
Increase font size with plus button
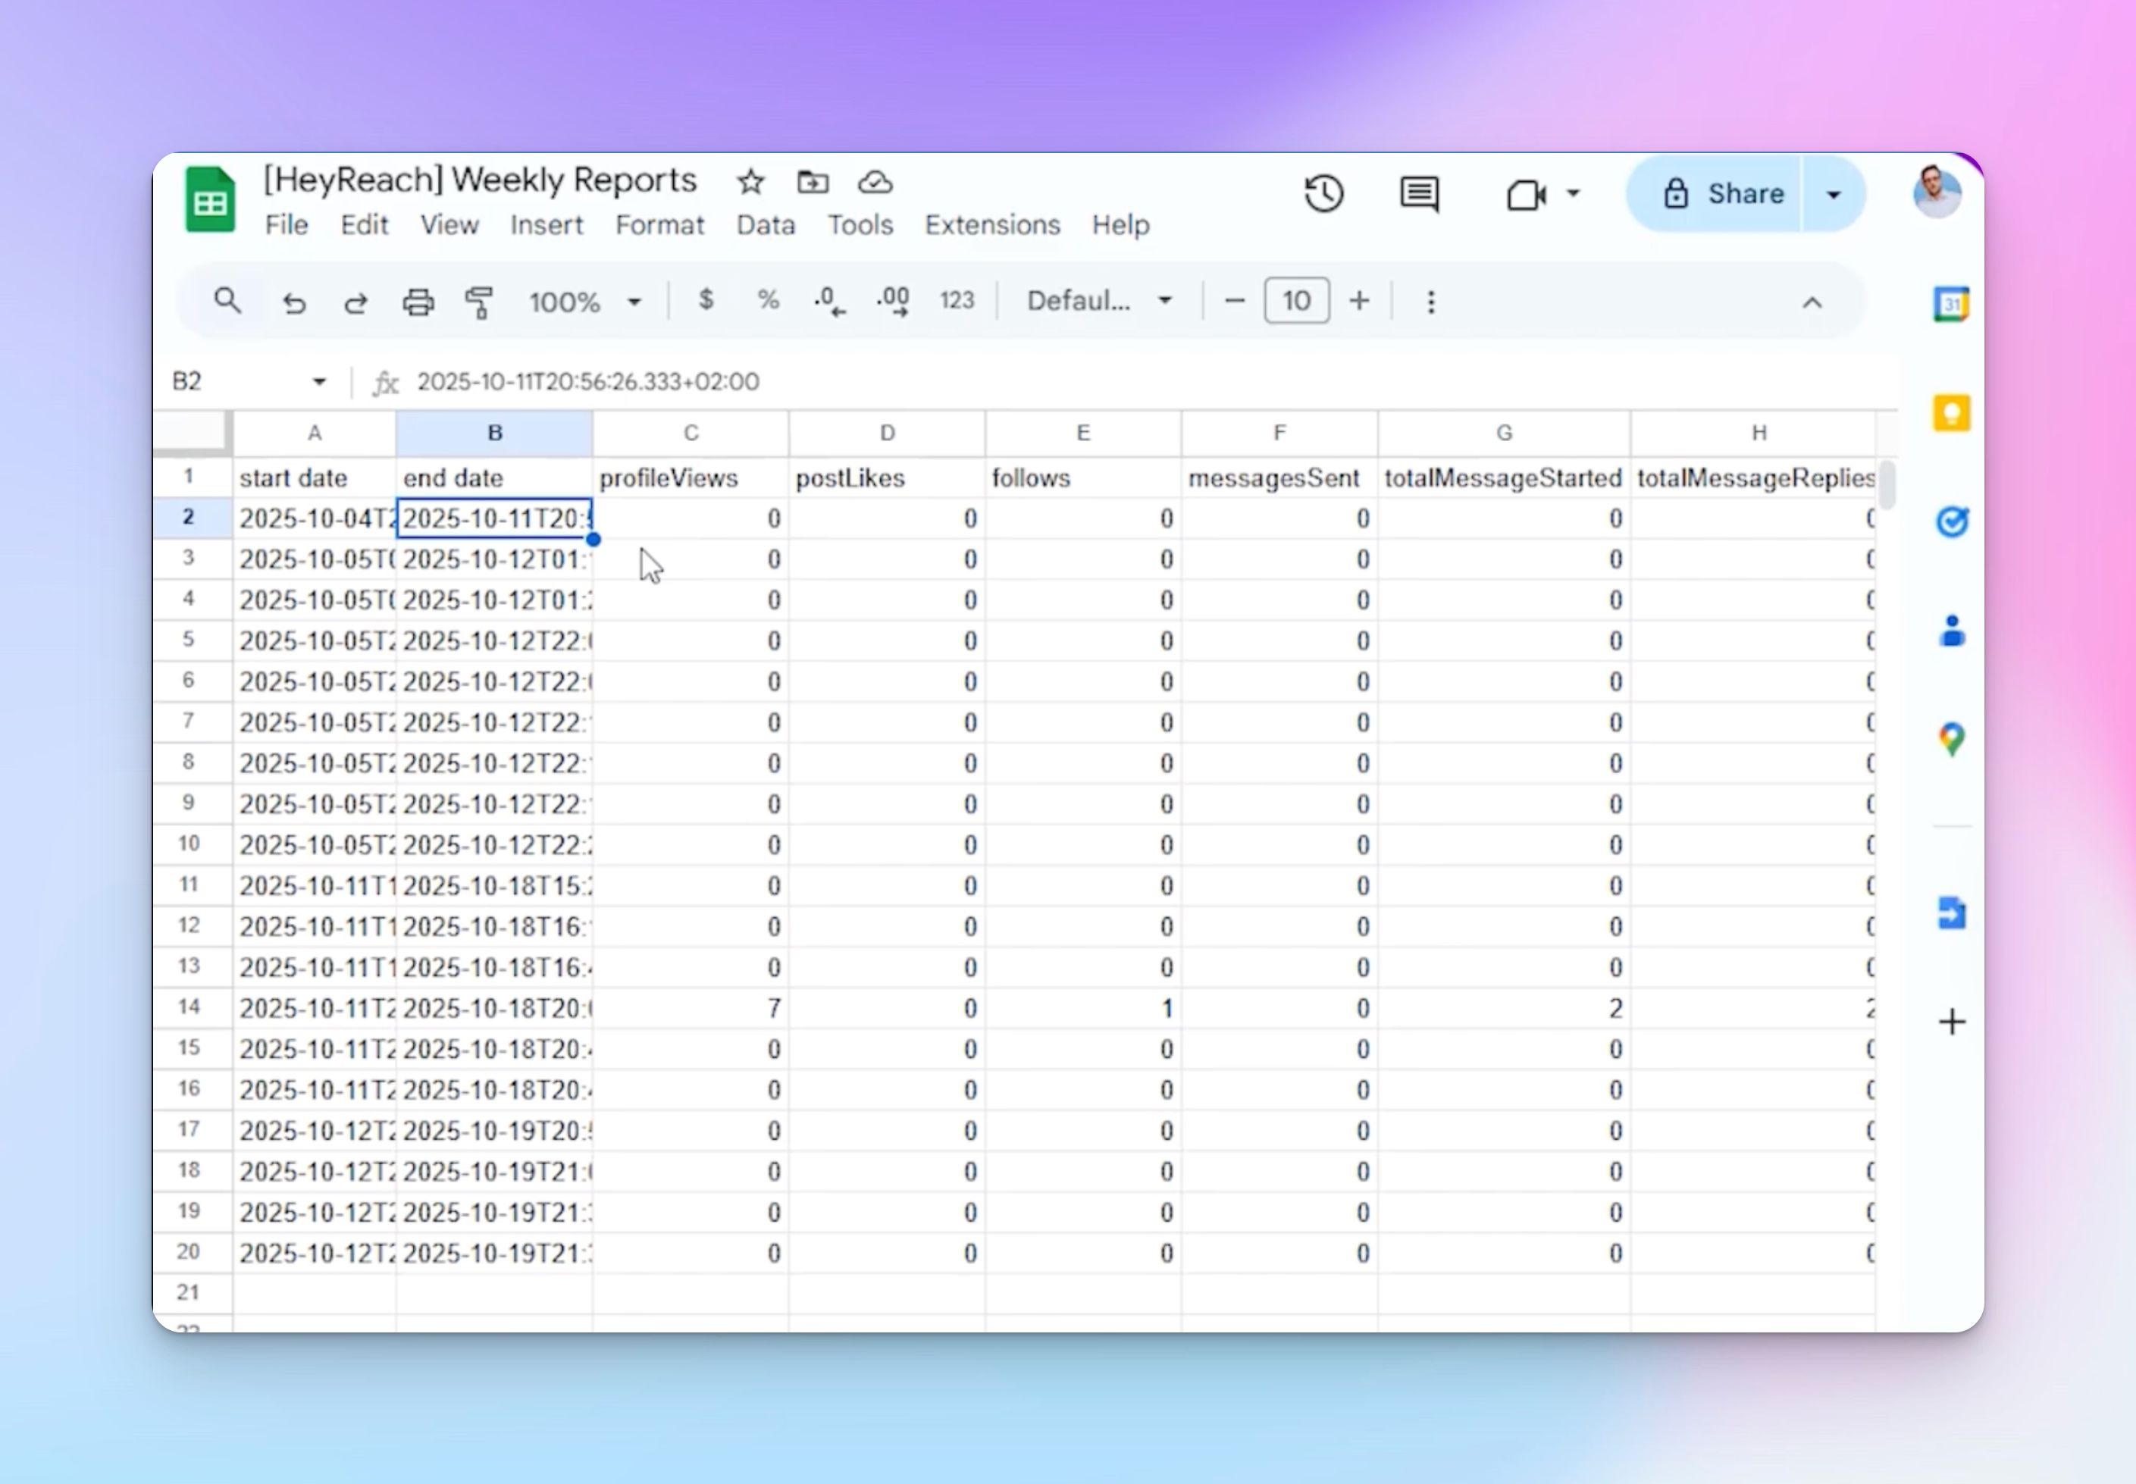(1358, 301)
